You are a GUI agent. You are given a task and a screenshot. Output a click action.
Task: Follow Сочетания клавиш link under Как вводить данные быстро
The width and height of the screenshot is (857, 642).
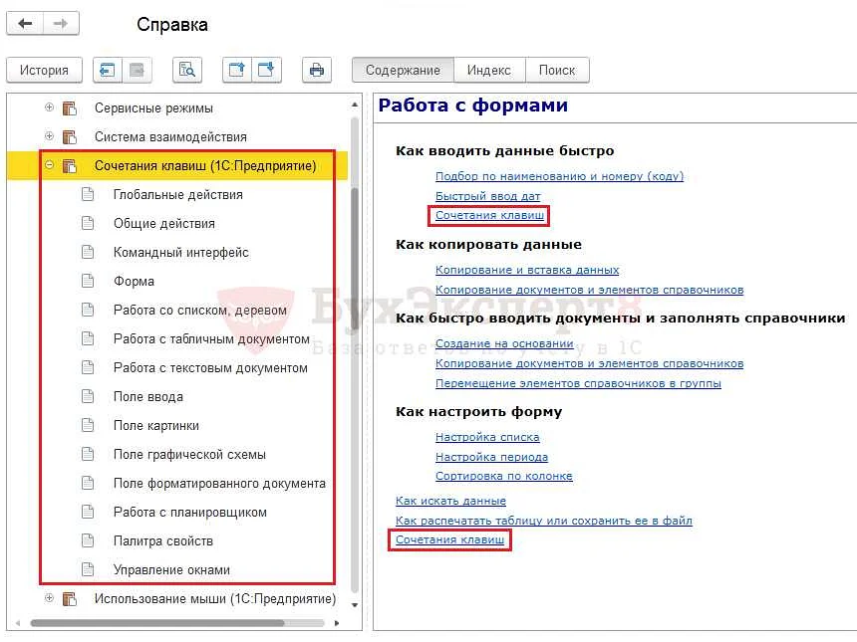pyautogui.click(x=489, y=216)
